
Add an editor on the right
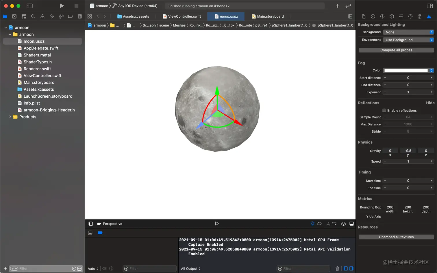pos(350,16)
